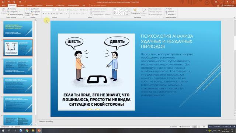Open Выровнять текст alignment dropdown
The width and height of the screenshot is (236, 133).
click(x=97, y=11)
